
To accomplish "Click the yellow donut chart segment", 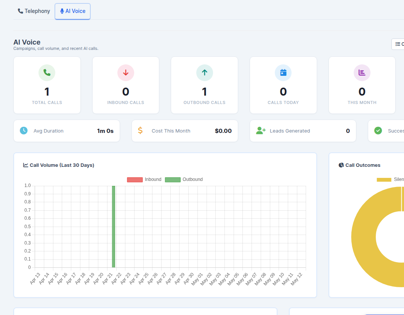I will [x=363, y=237].
